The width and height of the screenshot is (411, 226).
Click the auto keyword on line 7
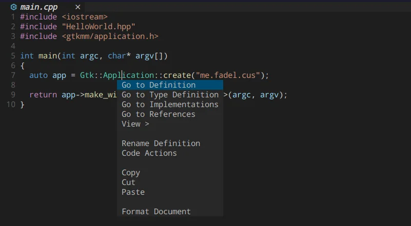38,75
